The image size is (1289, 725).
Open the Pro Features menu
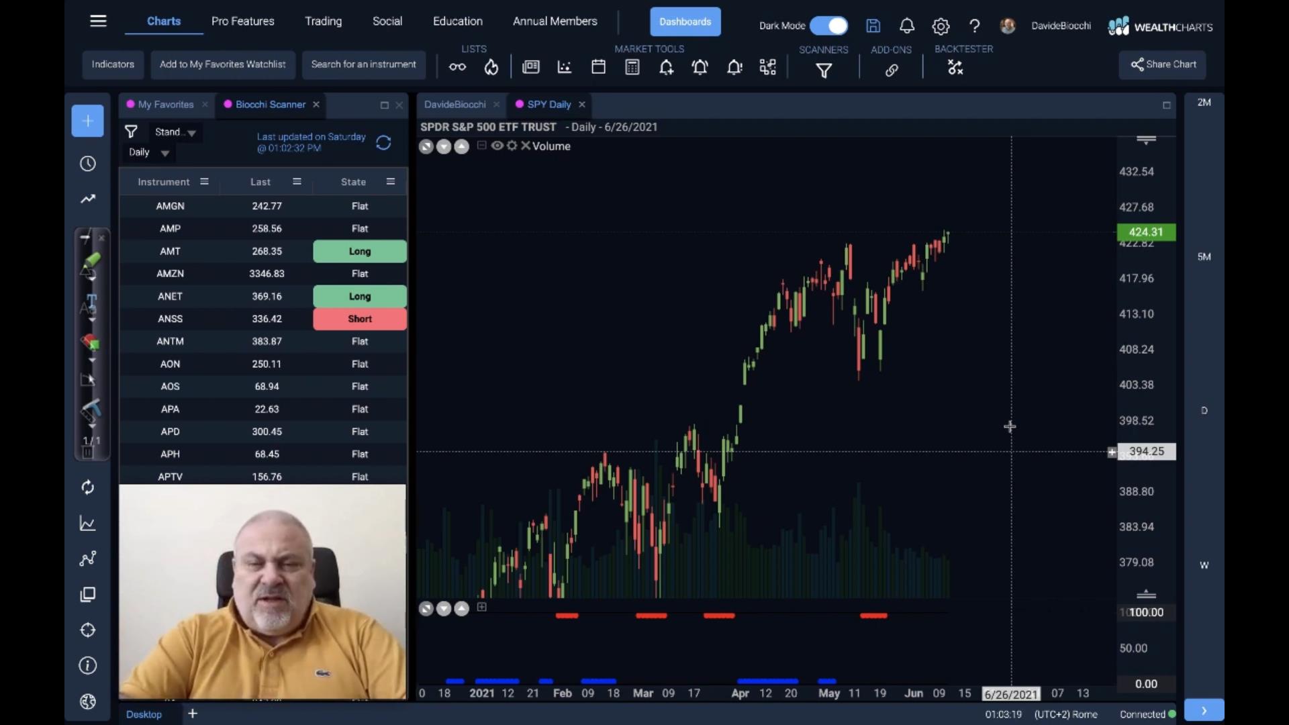click(x=242, y=21)
